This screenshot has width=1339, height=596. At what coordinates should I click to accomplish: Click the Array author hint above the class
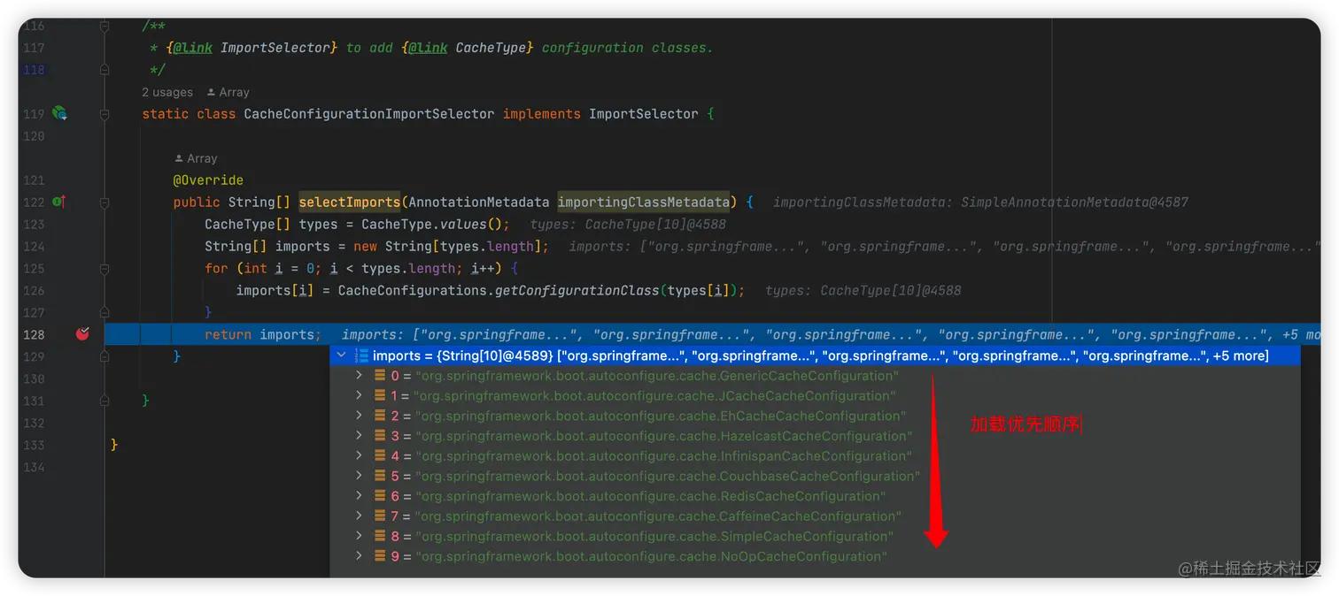point(228,92)
